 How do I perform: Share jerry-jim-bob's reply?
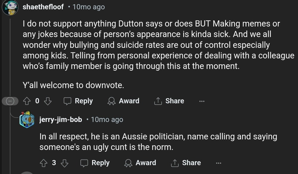[x=186, y=163]
